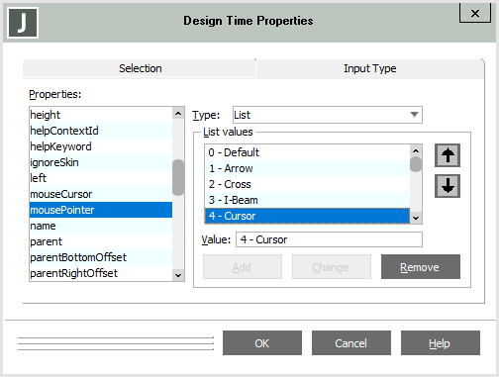Click the properties list scrollbar thumb
Viewport: 499px width, 377px height.
[x=178, y=177]
